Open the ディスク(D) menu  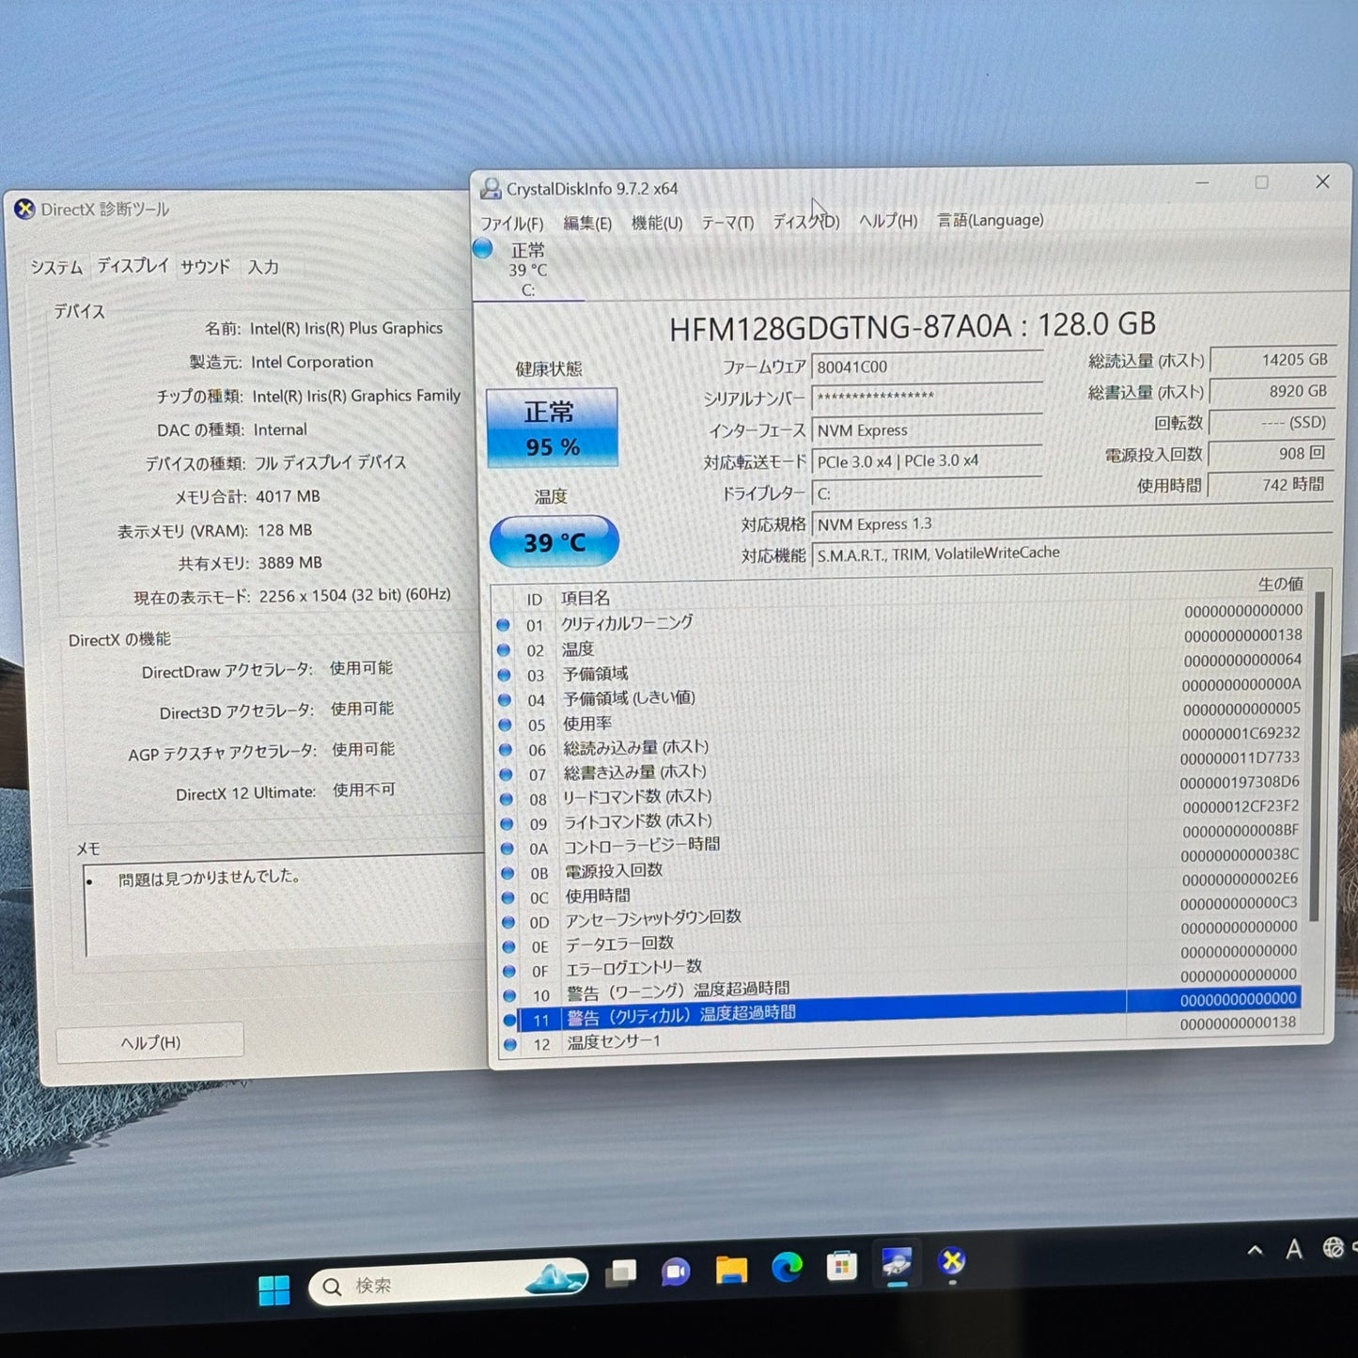coord(805,222)
